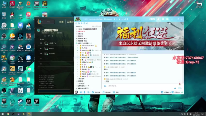Image resolution: width=206 pixels, height=116 pixels.
Task: Collapse the sub-channel containing Extraordinary Heart
Action: click(x=77, y=43)
